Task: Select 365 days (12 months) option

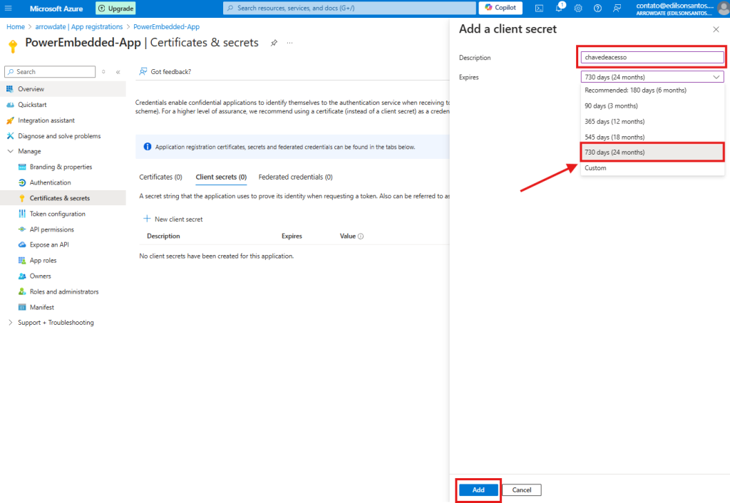Action: tap(652, 121)
